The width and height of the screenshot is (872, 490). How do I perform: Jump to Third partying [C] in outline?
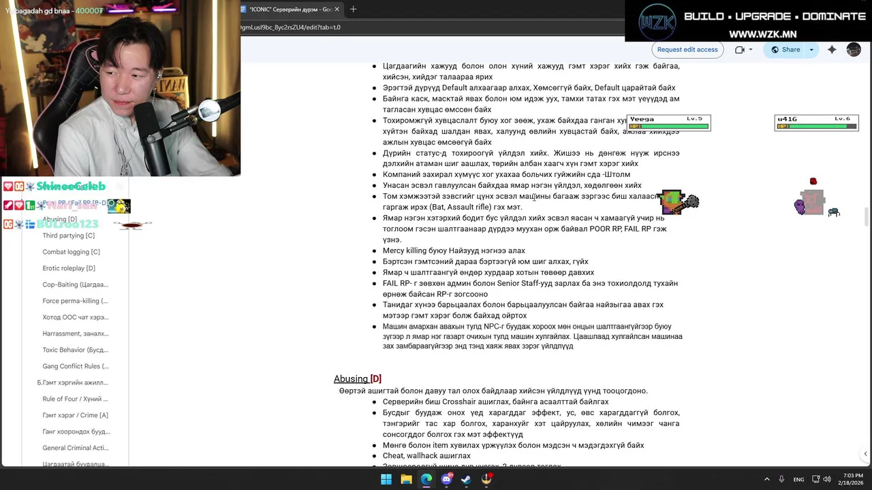coord(68,235)
